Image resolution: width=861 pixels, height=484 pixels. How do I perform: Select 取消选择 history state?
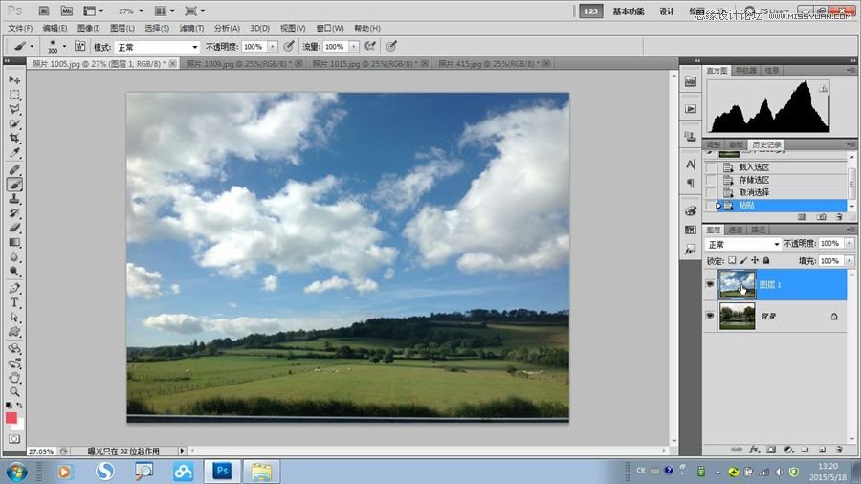[754, 192]
